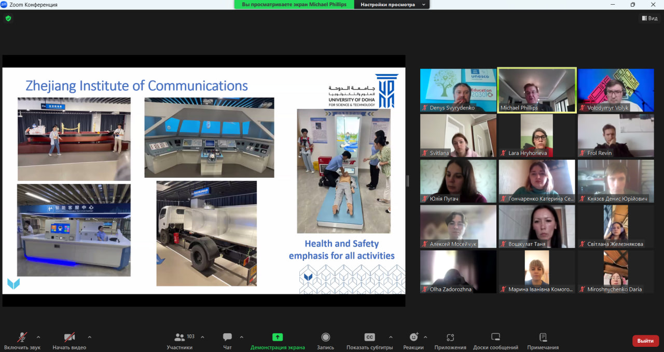Toggle Show captions (Показать субтитры)
The image size is (664, 352).
(x=369, y=337)
